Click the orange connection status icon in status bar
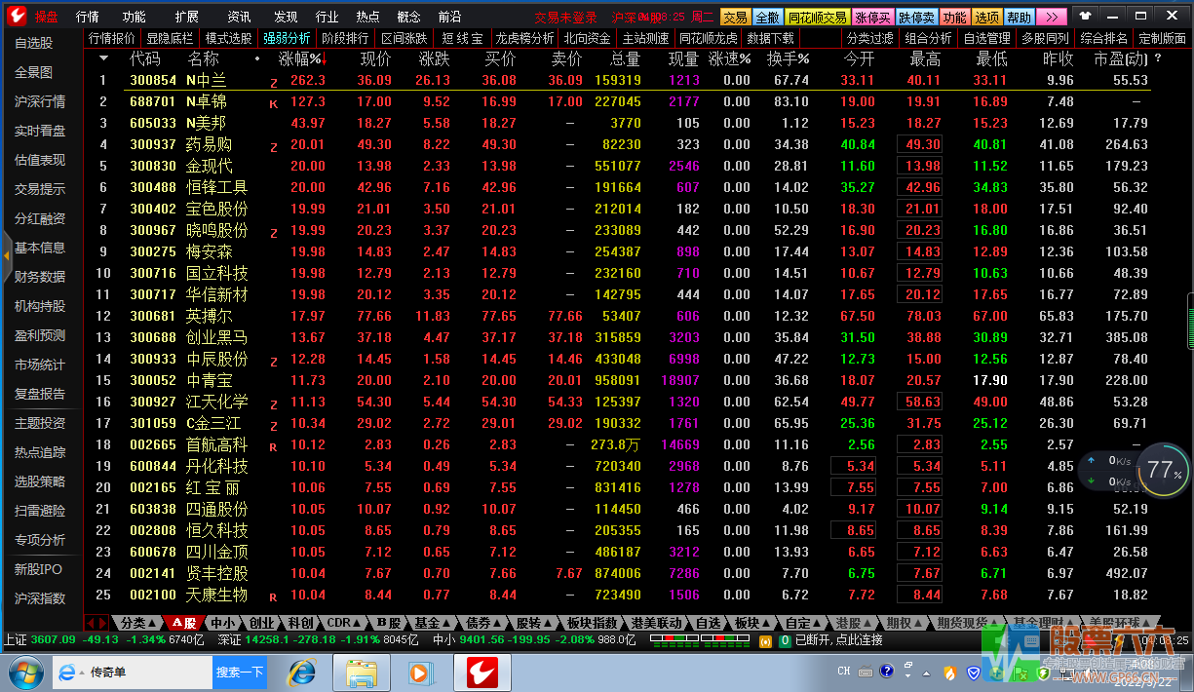The width and height of the screenshot is (1194, 692). pos(765,640)
